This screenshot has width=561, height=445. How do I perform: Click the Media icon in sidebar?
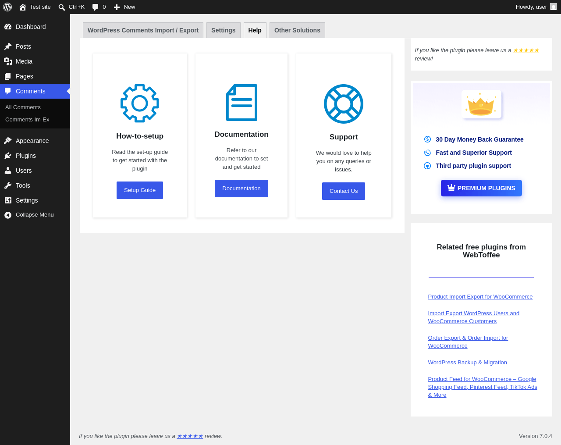(8, 61)
